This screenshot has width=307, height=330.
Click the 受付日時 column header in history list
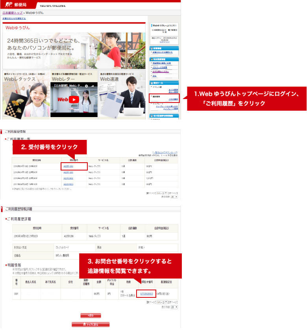click(x=37, y=160)
